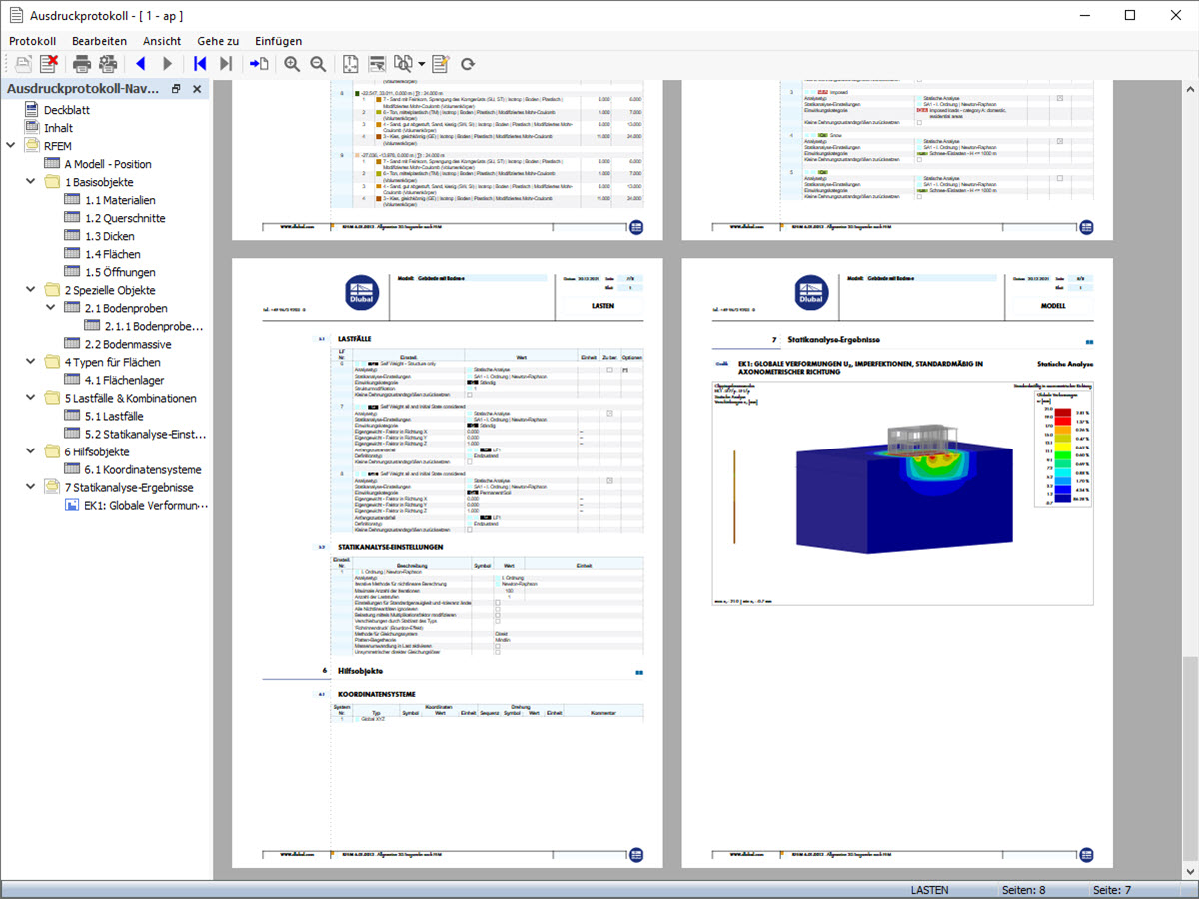Click the LASTEN page preview
The height and width of the screenshot is (899, 1199).
pos(447,562)
